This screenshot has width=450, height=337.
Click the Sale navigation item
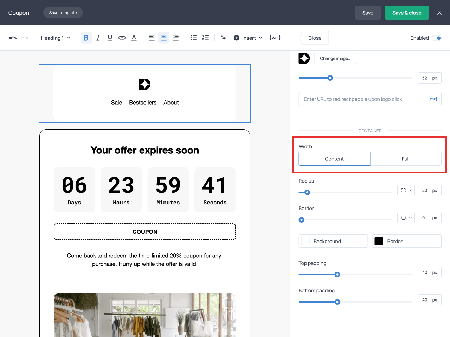pyautogui.click(x=116, y=103)
